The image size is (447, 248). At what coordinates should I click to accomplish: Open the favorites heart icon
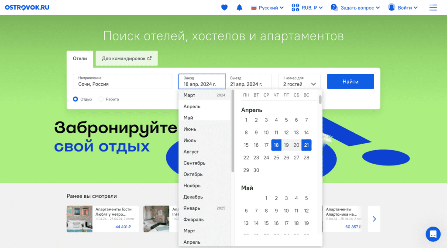tap(224, 7)
